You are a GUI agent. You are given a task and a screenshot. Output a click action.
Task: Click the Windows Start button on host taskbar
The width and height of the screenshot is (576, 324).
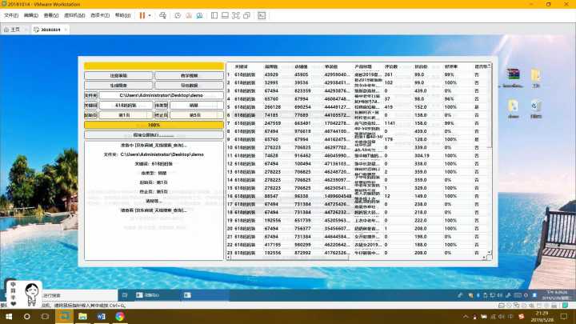pos(8,317)
